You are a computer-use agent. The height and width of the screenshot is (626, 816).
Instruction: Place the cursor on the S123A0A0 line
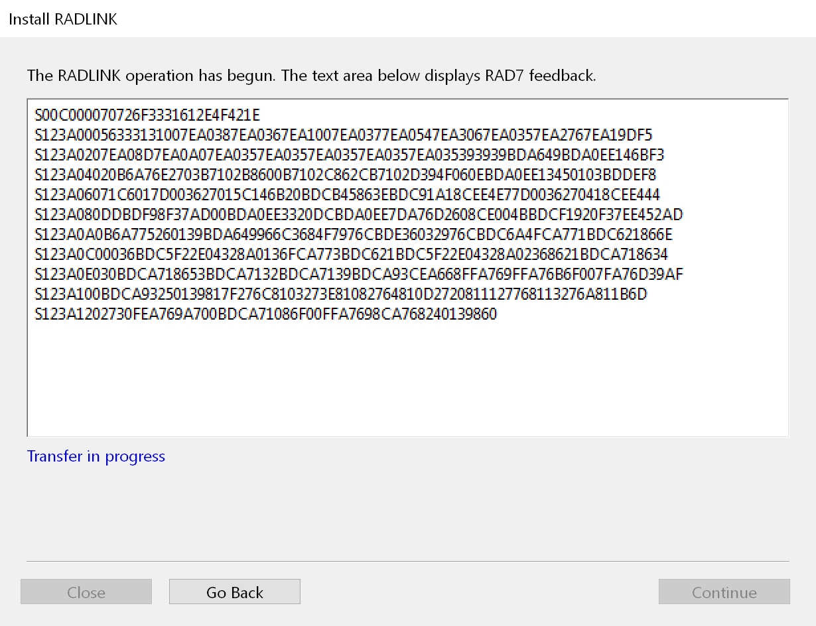(x=354, y=235)
